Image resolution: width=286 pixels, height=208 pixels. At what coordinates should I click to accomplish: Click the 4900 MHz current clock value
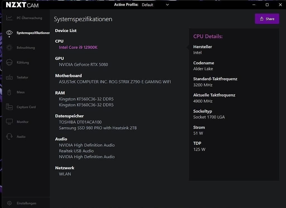(203, 101)
